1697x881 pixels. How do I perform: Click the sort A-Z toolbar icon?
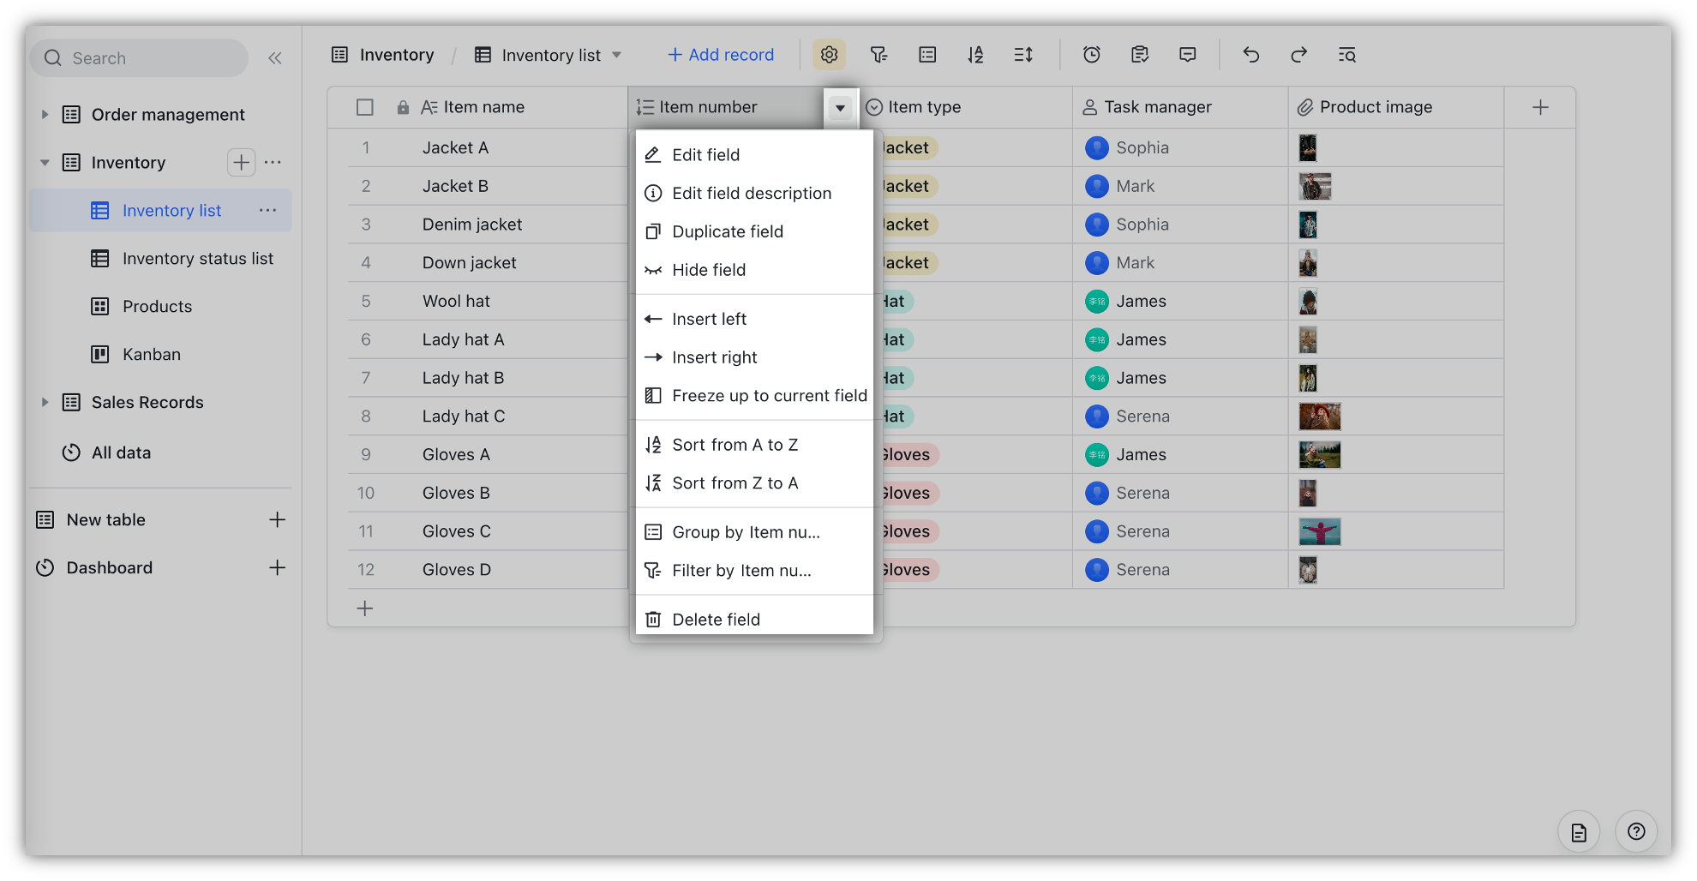click(x=974, y=54)
